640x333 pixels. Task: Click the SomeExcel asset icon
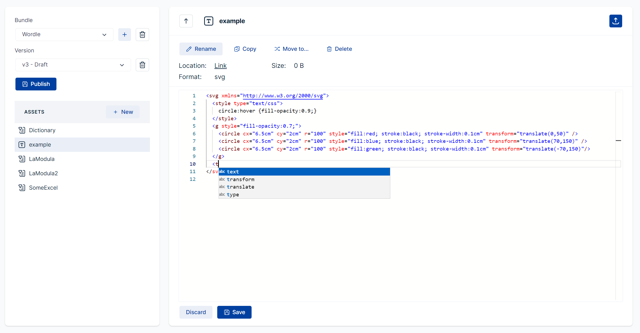[22, 188]
